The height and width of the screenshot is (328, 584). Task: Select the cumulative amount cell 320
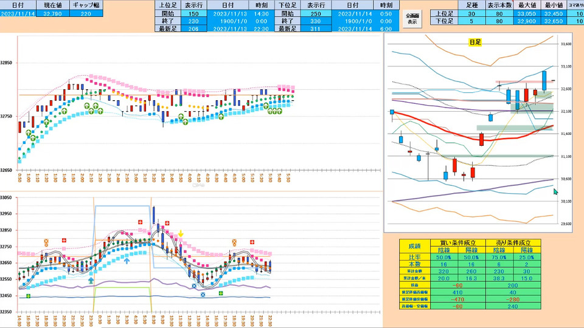click(x=443, y=271)
